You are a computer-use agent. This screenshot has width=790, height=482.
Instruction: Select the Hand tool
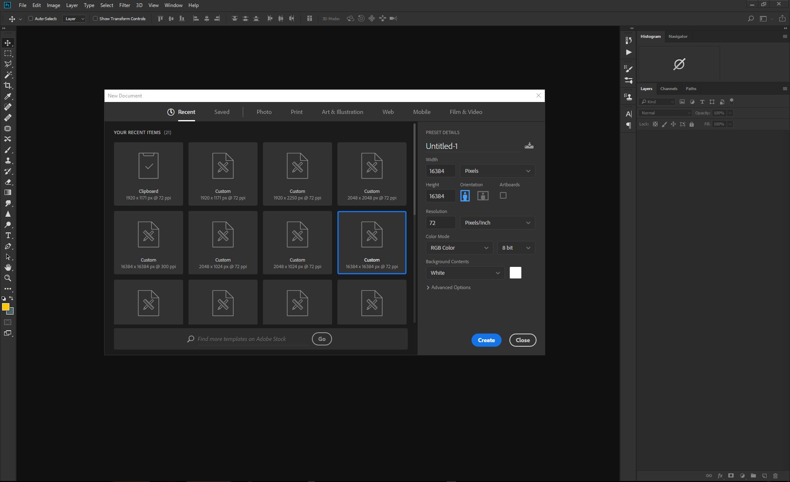point(8,267)
